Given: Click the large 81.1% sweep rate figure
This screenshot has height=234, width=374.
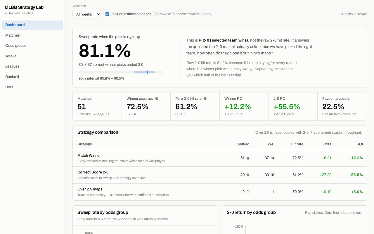Looking at the screenshot, I should click(x=105, y=51).
